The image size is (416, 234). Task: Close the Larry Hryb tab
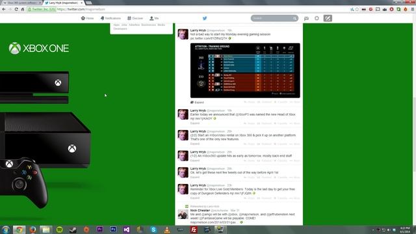82,3
